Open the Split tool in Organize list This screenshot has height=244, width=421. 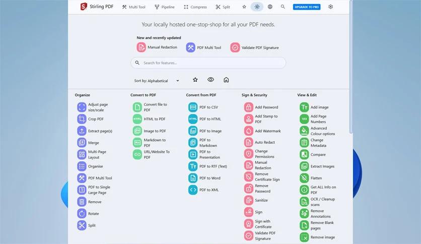point(87,225)
